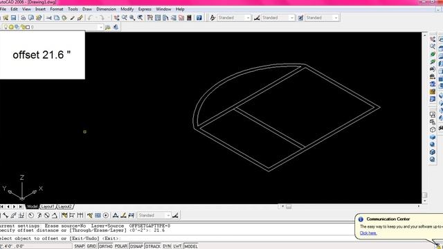Open the Dimension menu
Viewport: 443px width, 249px height.
(106, 9)
